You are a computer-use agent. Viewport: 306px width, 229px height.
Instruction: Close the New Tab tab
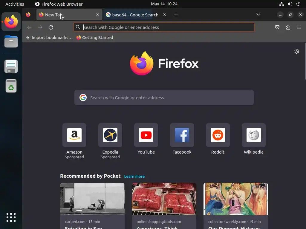(x=98, y=15)
